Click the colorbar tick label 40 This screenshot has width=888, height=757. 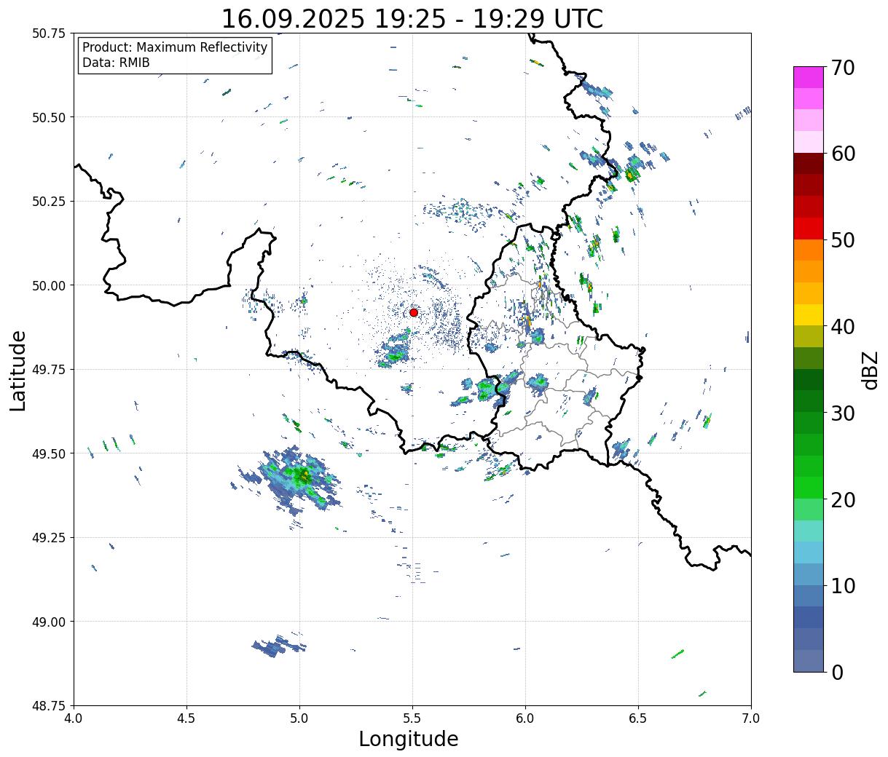[x=843, y=327]
